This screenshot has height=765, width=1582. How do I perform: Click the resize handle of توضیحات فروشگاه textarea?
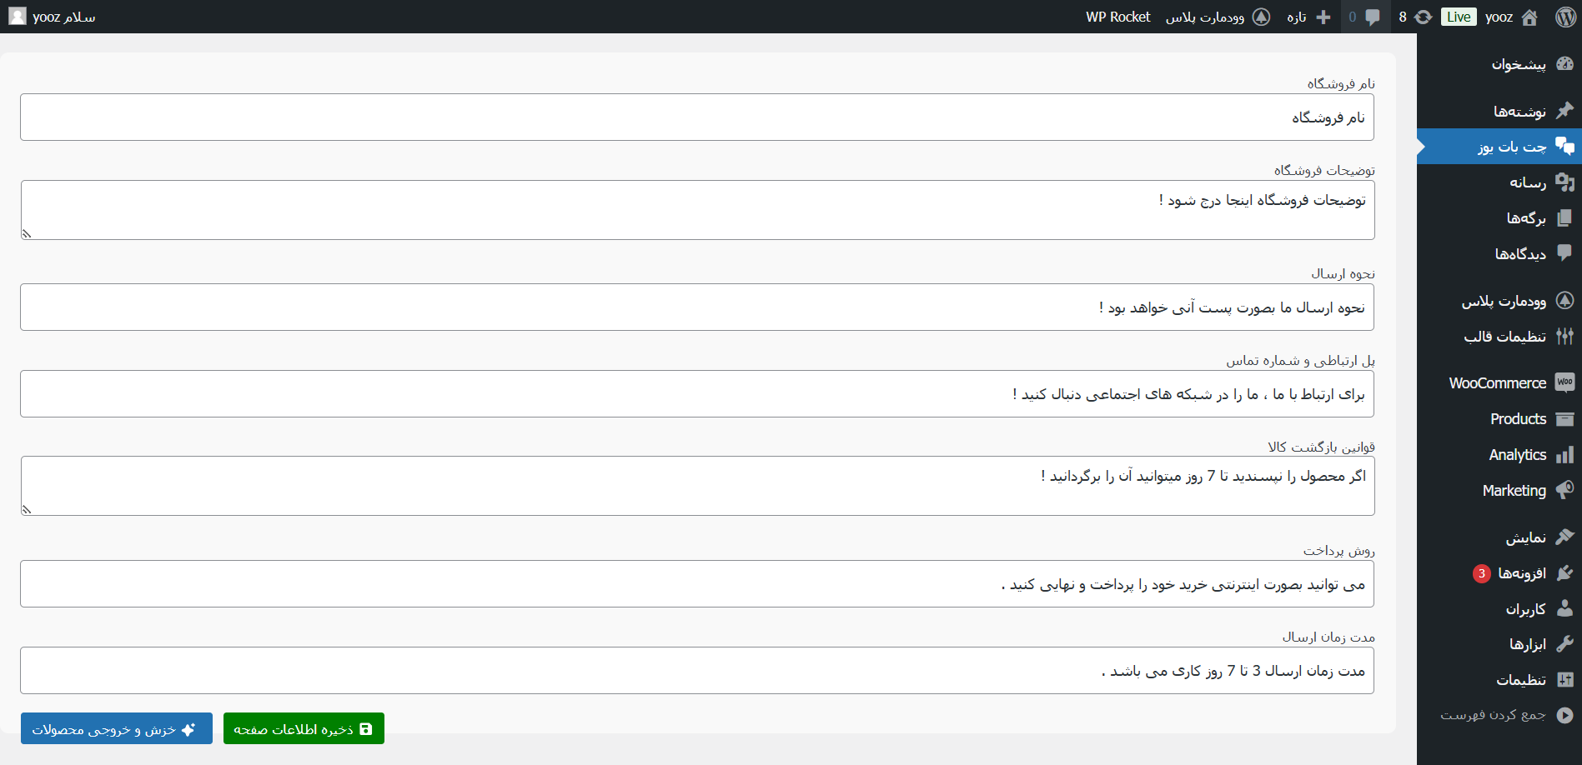point(27,234)
